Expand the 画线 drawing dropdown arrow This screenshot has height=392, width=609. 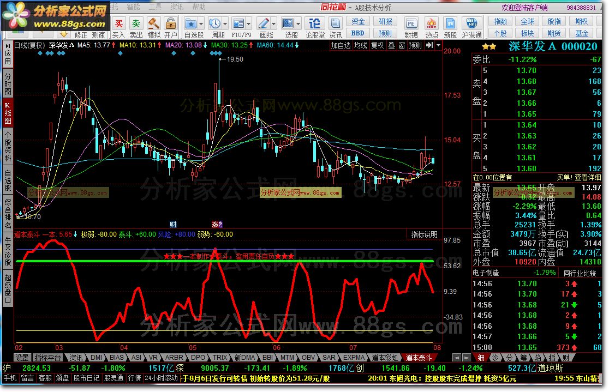[x=274, y=23]
